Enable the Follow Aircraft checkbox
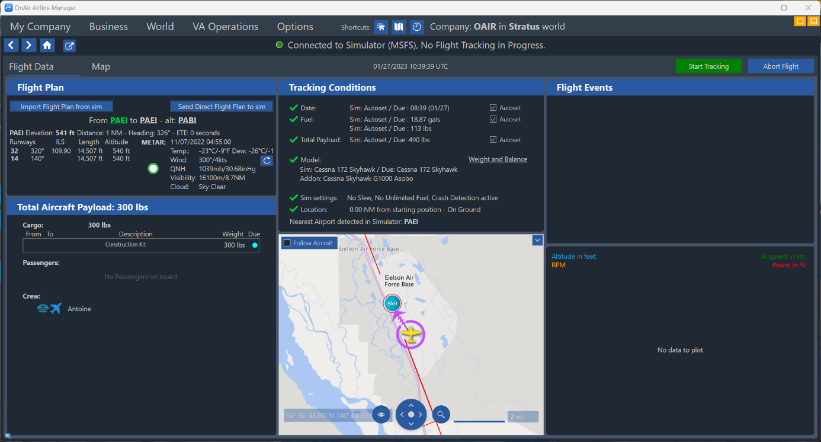 287,243
